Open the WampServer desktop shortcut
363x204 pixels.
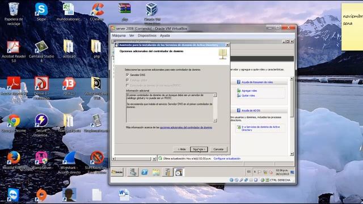pos(41,160)
